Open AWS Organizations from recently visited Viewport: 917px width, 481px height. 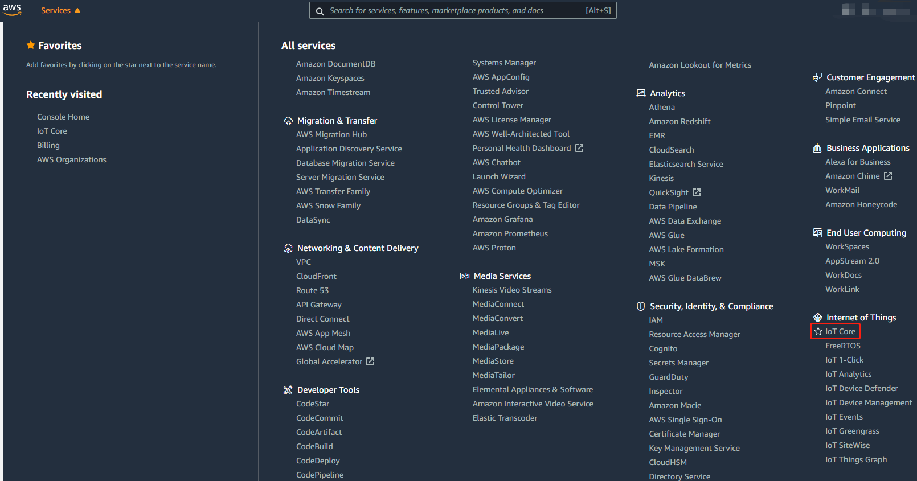[72, 159]
